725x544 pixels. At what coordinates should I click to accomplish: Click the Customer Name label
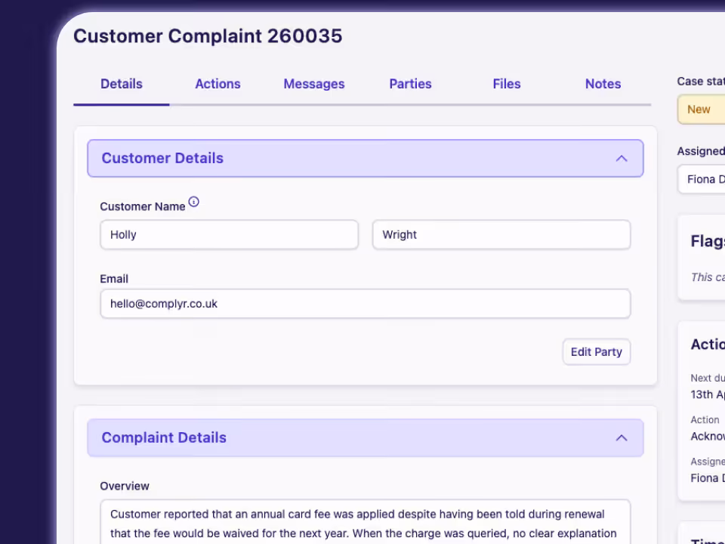143,207
